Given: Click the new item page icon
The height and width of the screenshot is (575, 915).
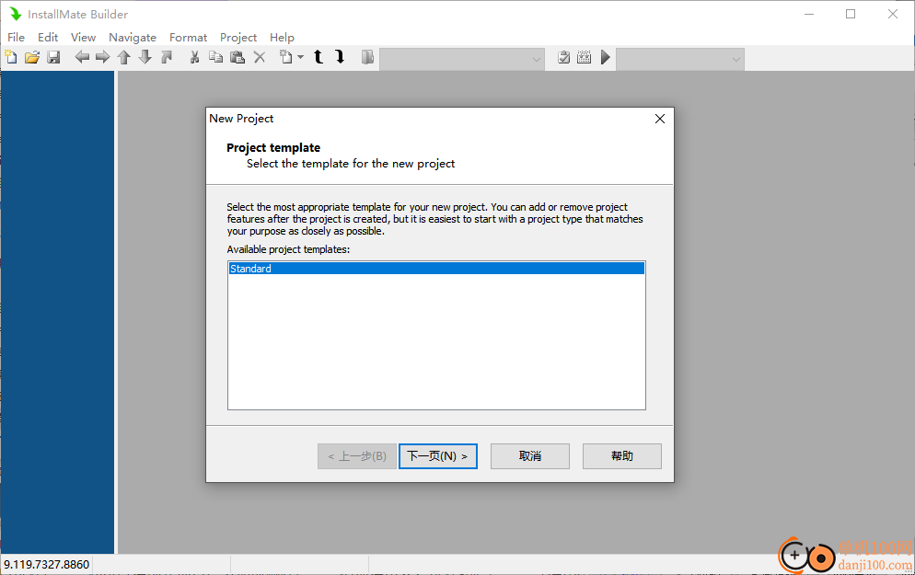Looking at the screenshot, I should coord(286,57).
